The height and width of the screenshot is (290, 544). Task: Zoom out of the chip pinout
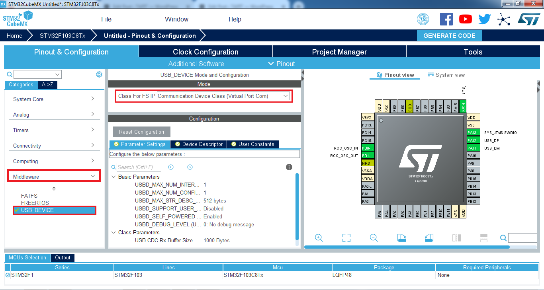point(374,238)
